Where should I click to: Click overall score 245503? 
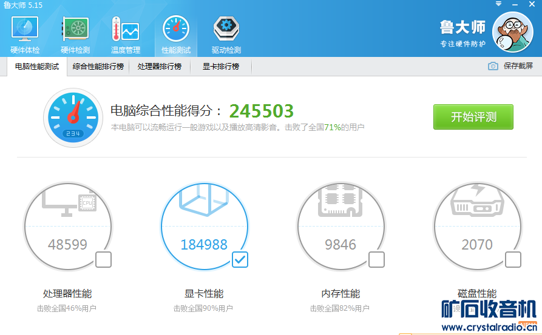262,111
